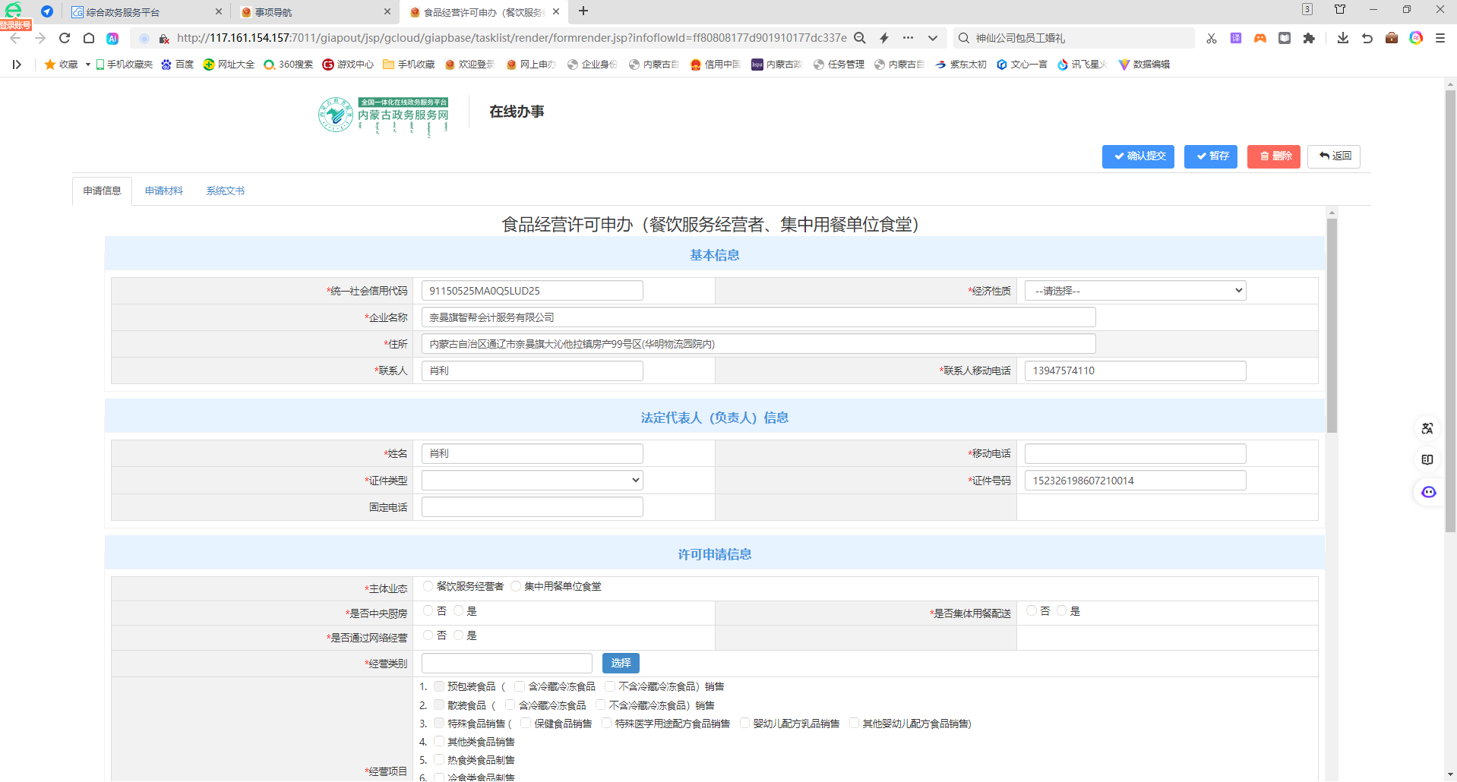Switch to the 申请材料 tab
The width and height of the screenshot is (1457, 782).
(164, 191)
